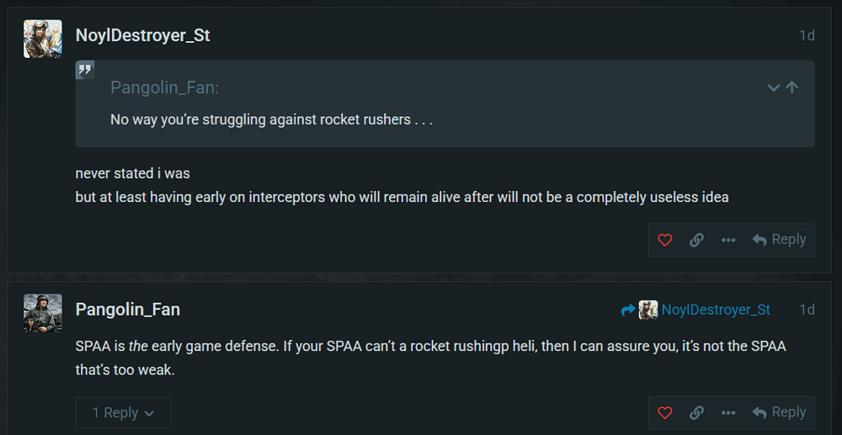Click the in-reply-to arrow icon
Screen dimensions: 842x435
click(x=628, y=310)
